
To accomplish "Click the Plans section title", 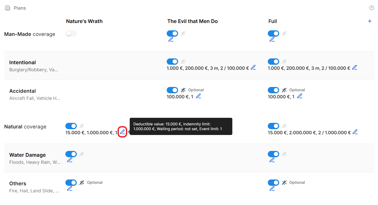I will pos(20,8).
